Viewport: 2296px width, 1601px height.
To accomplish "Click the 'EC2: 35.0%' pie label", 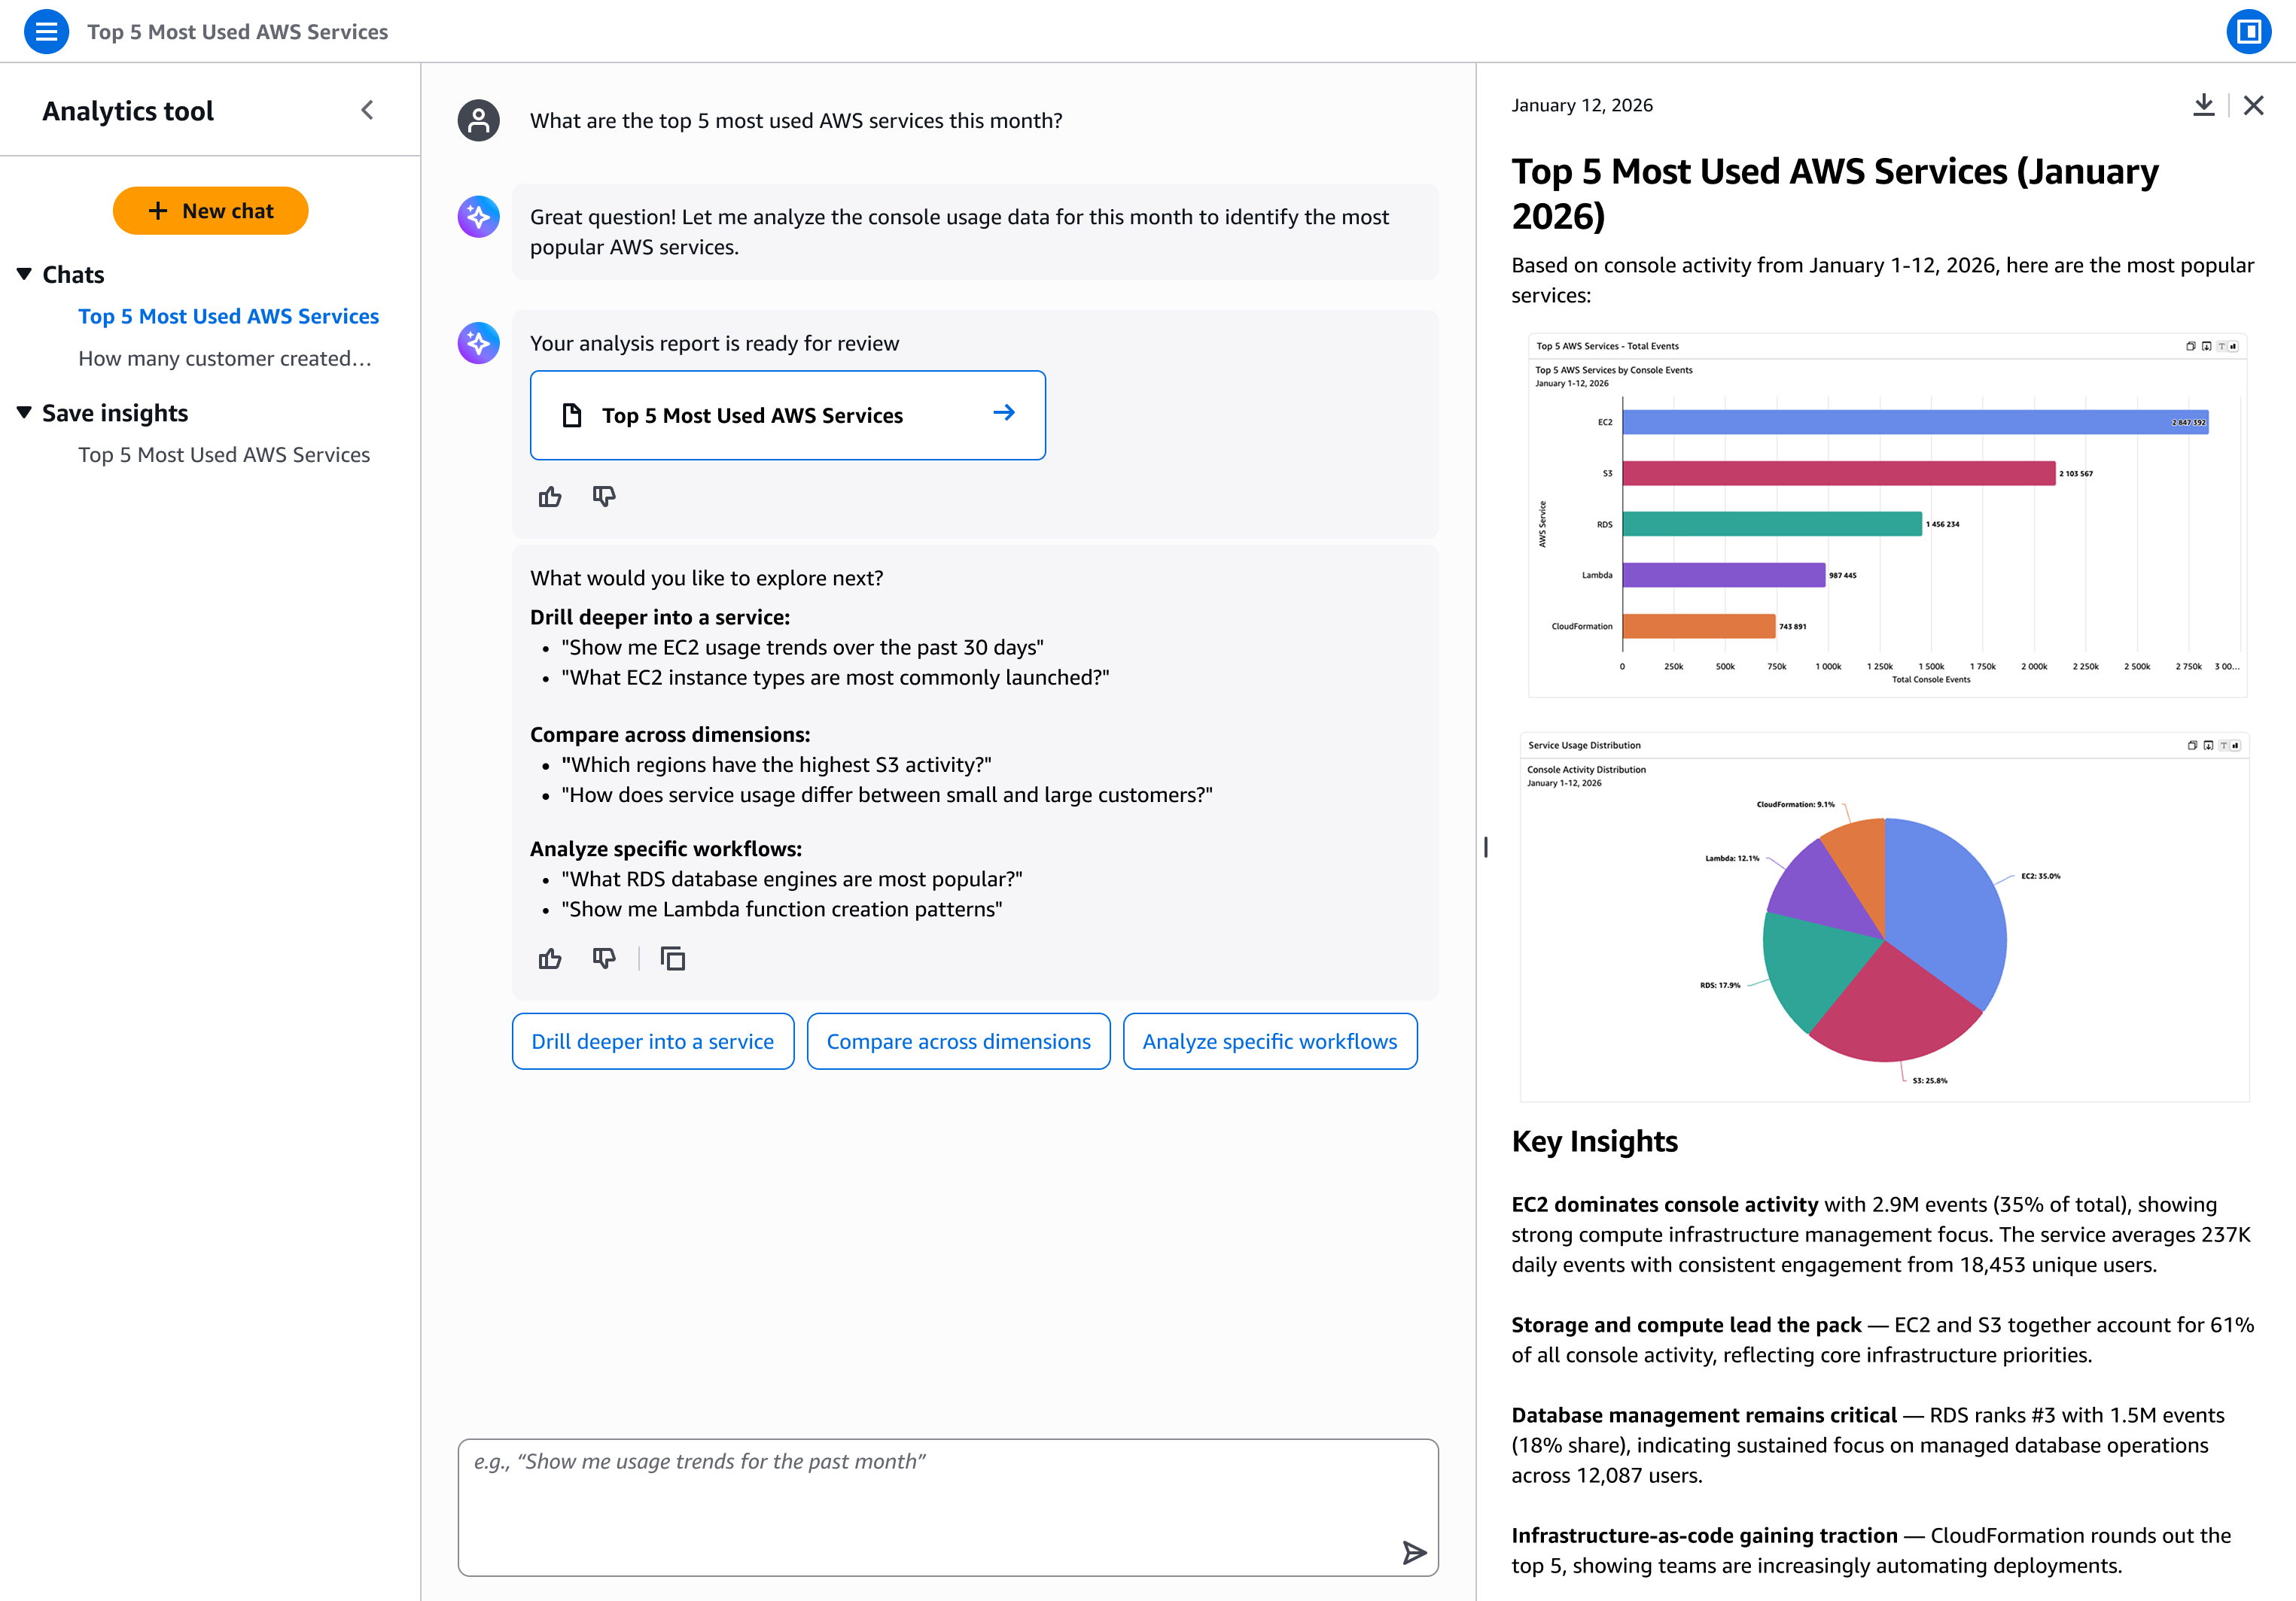I will pyautogui.click(x=2041, y=876).
